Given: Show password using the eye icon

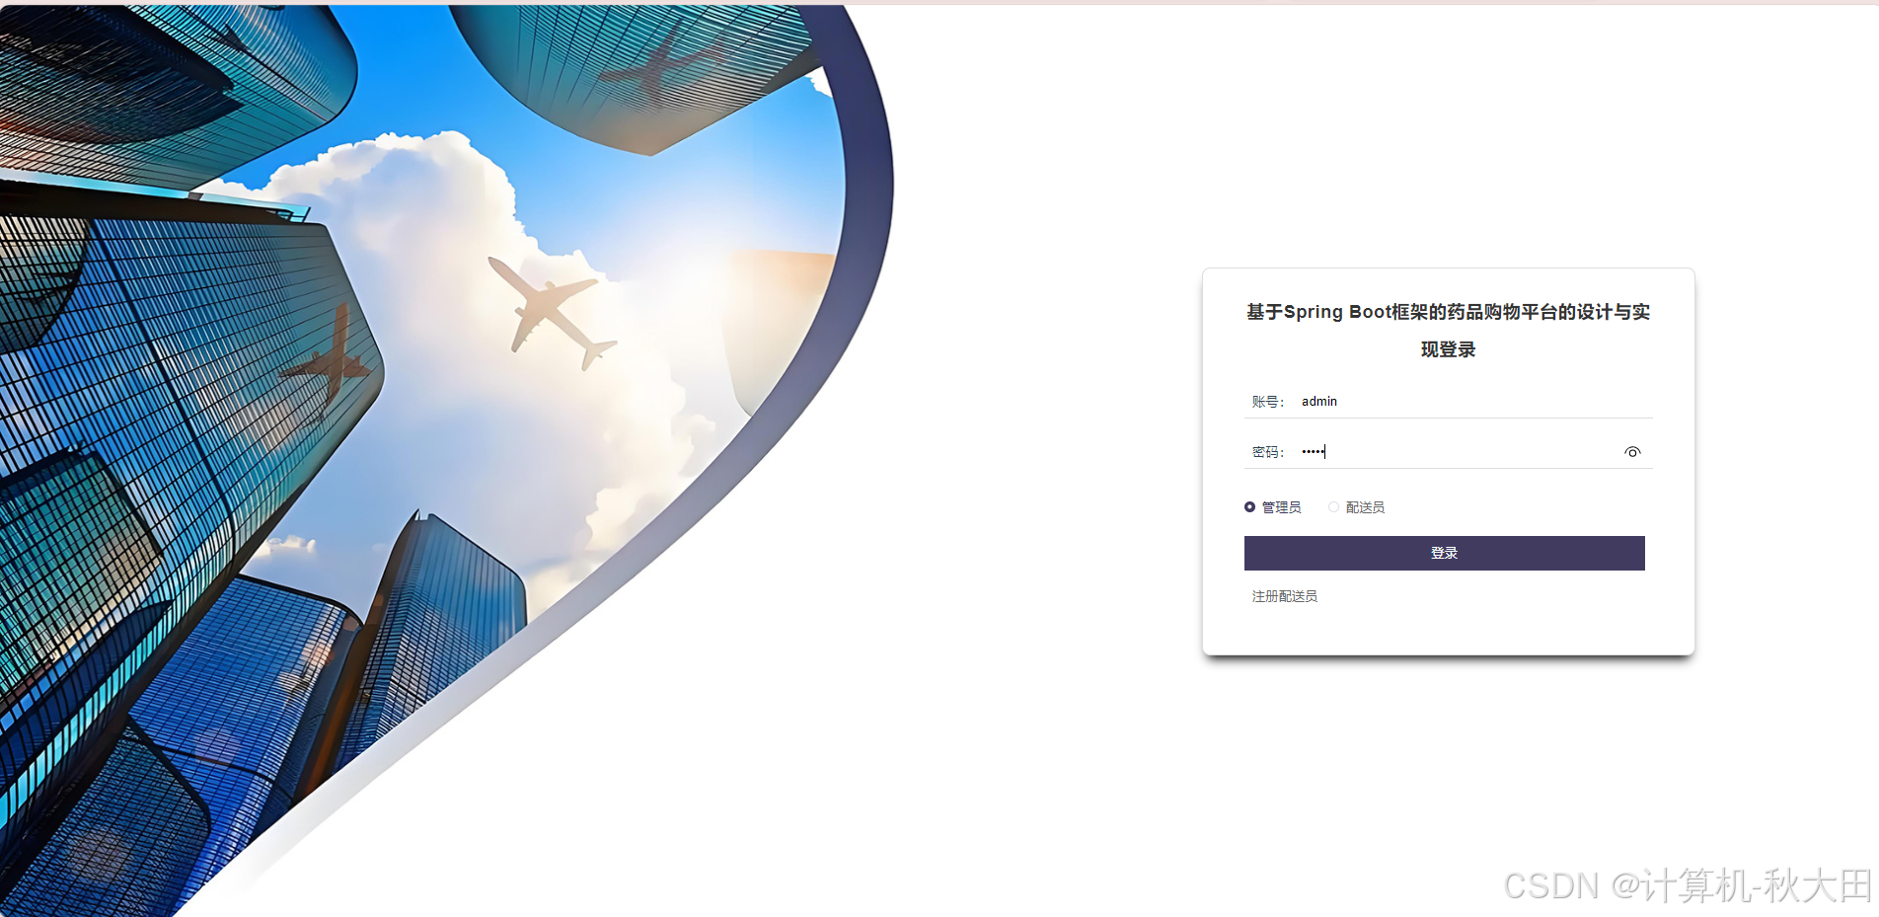Looking at the screenshot, I should click(1632, 452).
